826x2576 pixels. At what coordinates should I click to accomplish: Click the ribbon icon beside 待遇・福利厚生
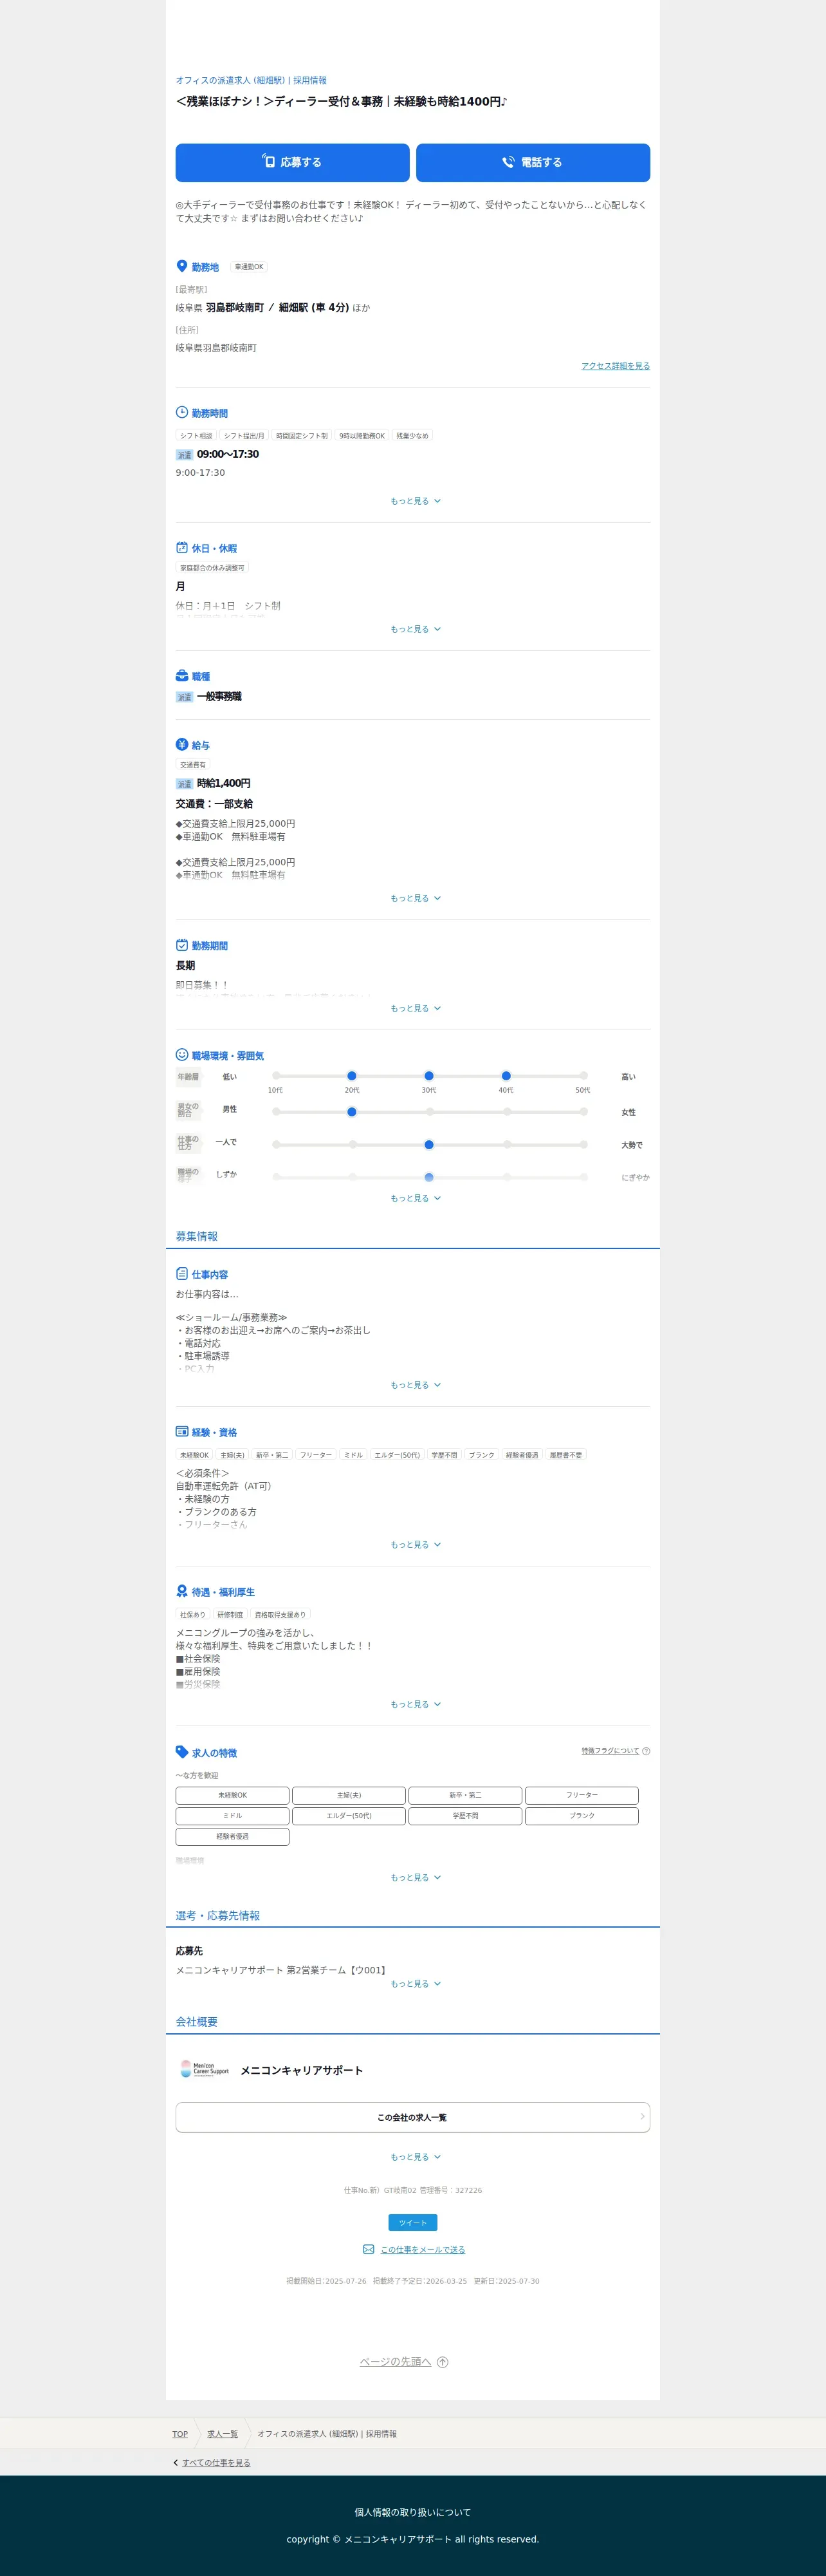pos(182,1590)
